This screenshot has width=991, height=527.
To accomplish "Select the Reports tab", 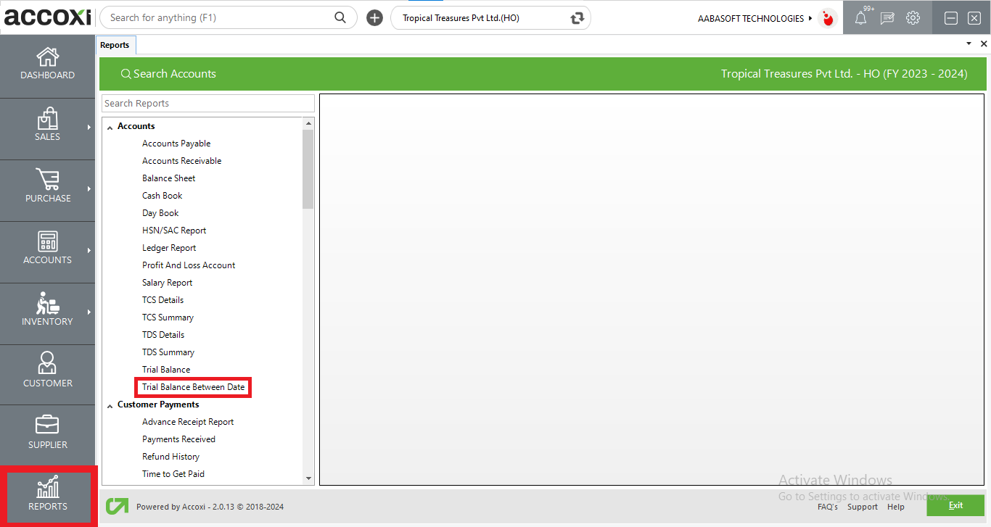I will (x=115, y=45).
